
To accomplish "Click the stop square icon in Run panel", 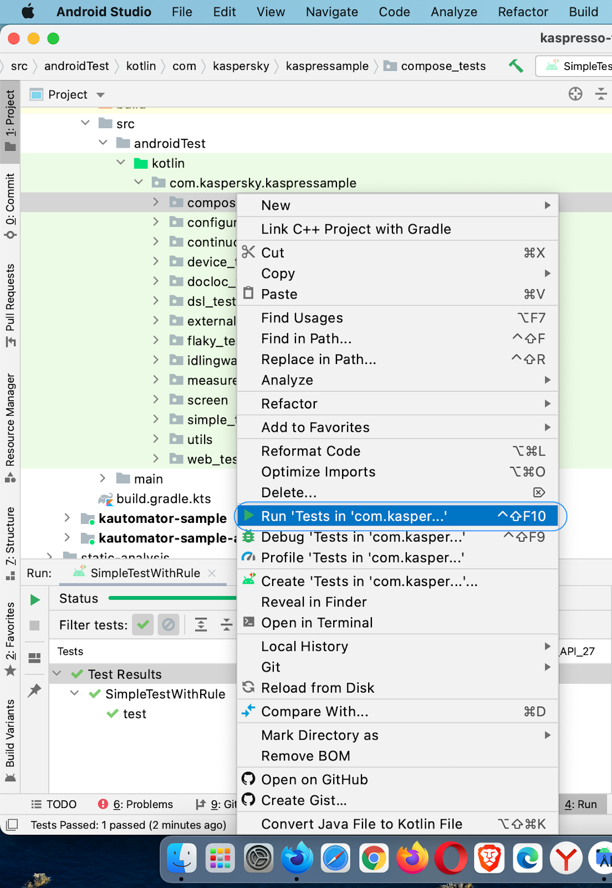I will pyautogui.click(x=34, y=625).
